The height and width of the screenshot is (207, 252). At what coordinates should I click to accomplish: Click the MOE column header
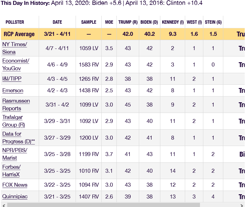(x=109, y=22)
